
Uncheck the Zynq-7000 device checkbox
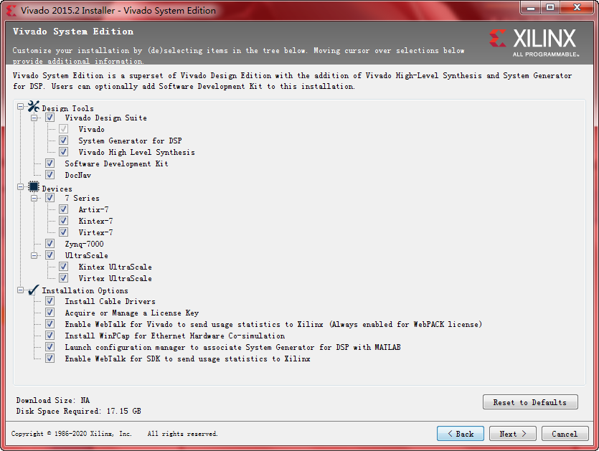click(x=49, y=244)
